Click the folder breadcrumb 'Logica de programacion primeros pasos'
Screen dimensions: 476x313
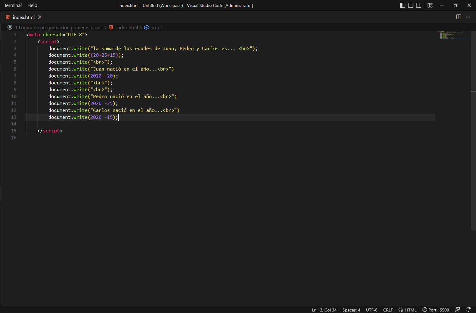point(59,27)
